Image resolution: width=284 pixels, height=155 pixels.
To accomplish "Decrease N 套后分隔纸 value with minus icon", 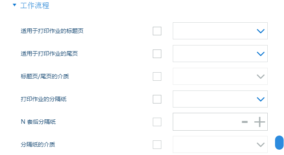I will click(245, 122).
